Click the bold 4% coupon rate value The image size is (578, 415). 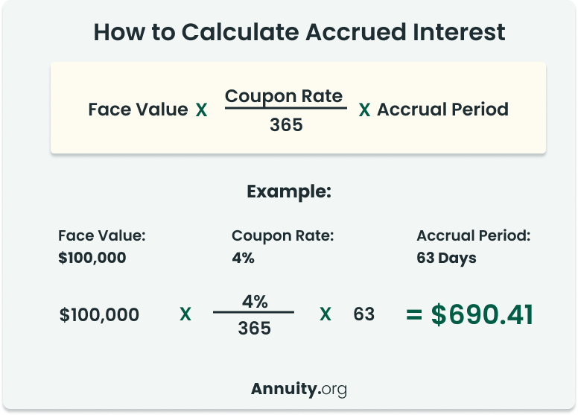click(x=244, y=258)
